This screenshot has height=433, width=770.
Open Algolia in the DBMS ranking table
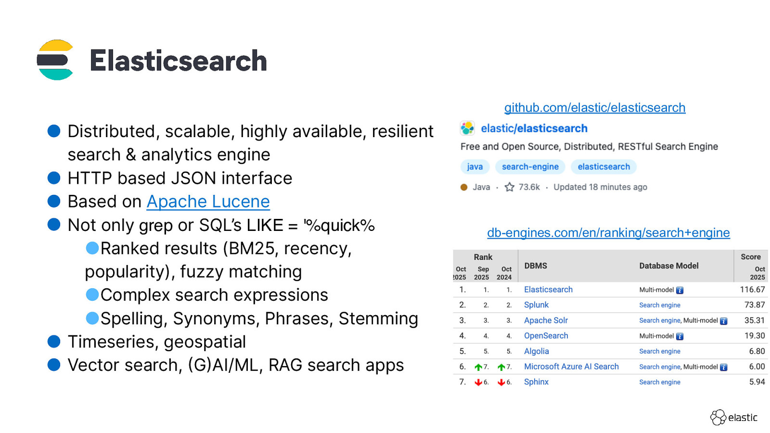click(x=536, y=351)
